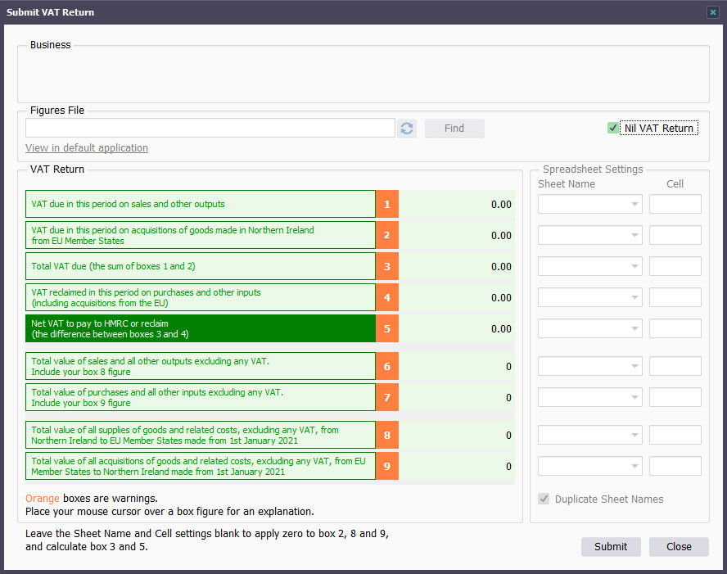Uncheck the Nil VAT Return checkbox
This screenshot has width=727, height=574.
point(613,128)
